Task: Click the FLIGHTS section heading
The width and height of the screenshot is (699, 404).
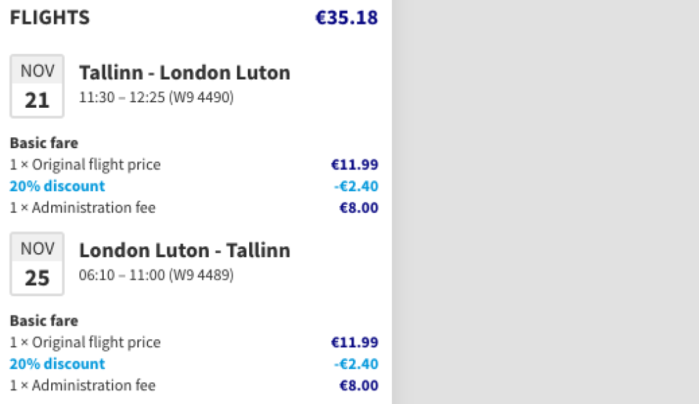Action: [x=50, y=18]
